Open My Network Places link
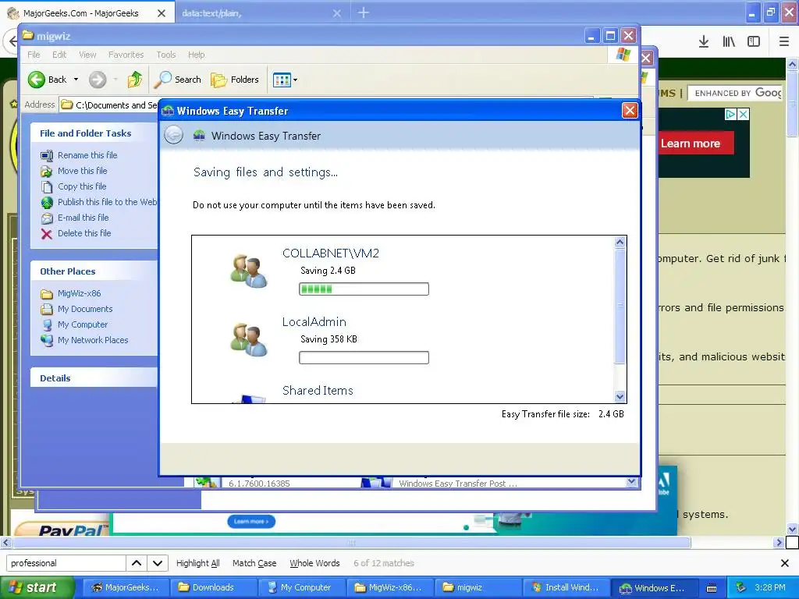799x599 pixels. (93, 340)
